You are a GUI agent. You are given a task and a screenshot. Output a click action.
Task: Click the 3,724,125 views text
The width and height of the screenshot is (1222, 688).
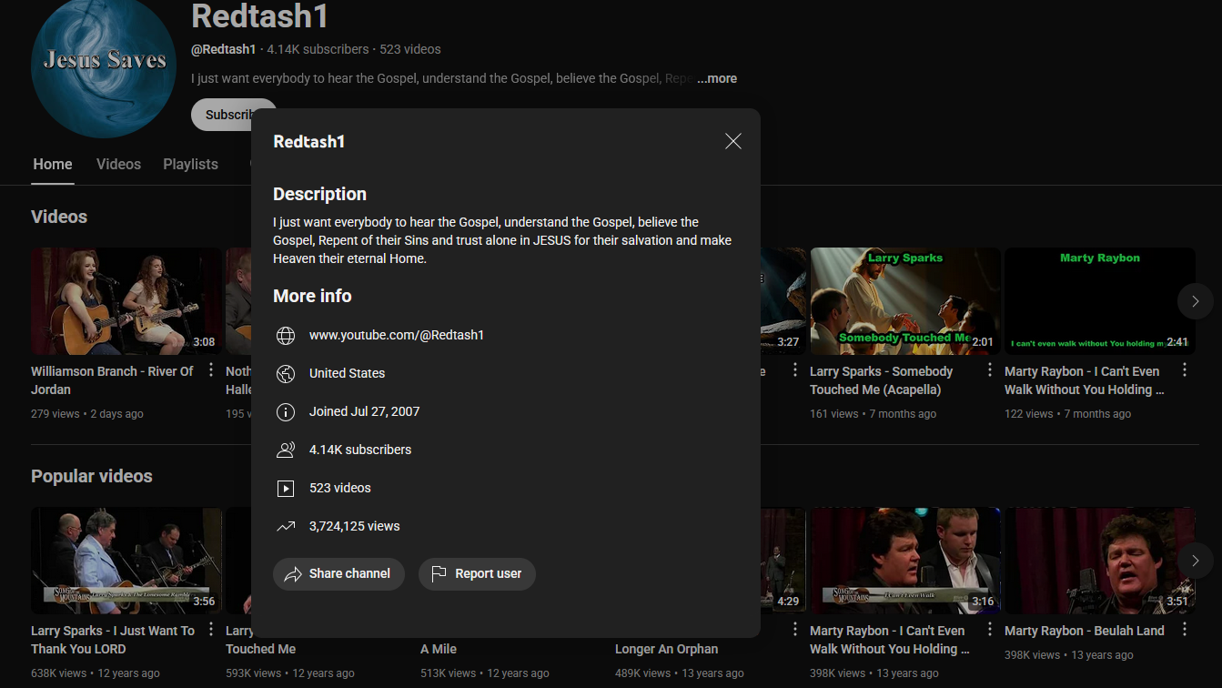pyautogui.click(x=355, y=526)
